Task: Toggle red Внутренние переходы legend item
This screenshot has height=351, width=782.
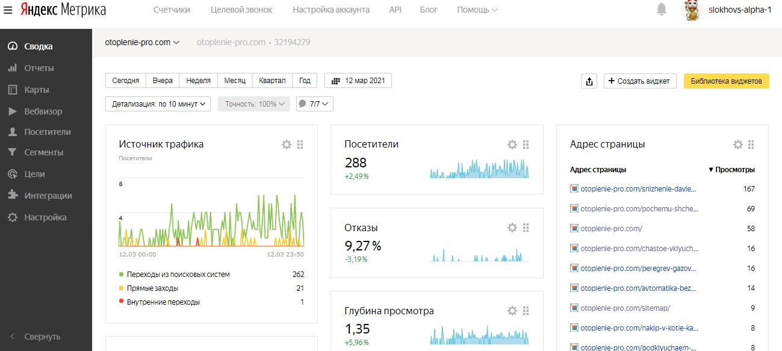Action: (x=159, y=302)
